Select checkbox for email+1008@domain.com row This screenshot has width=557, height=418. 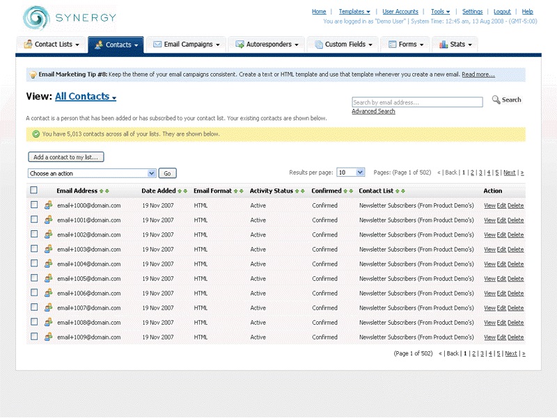tap(33, 322)
